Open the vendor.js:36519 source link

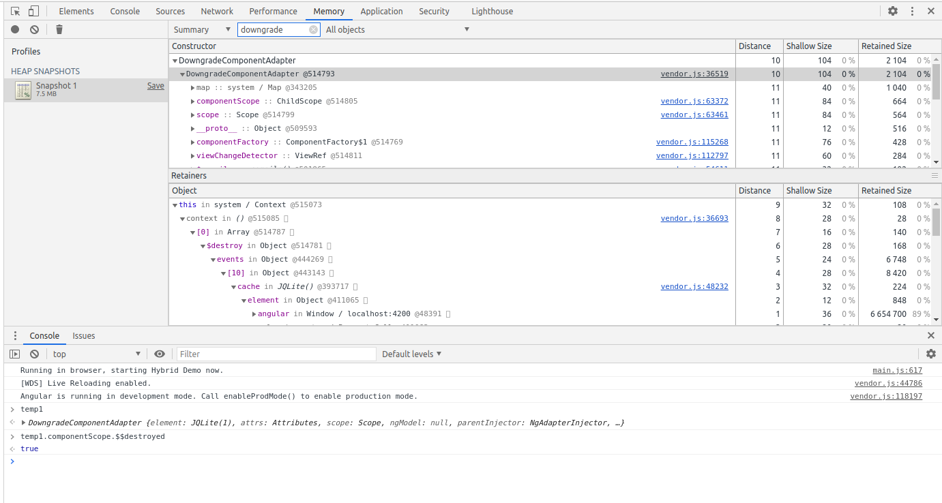coord(694,74)
